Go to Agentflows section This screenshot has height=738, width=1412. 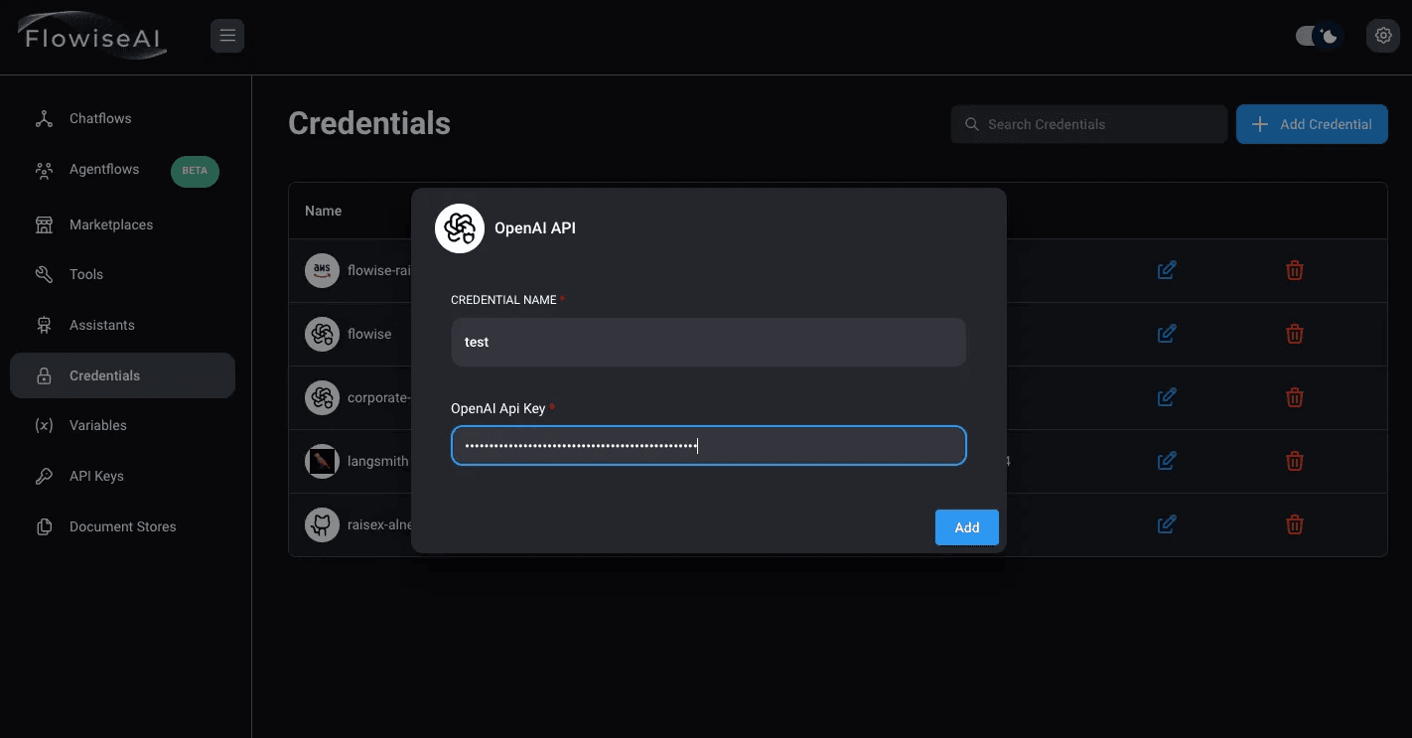tap(104, 170)
